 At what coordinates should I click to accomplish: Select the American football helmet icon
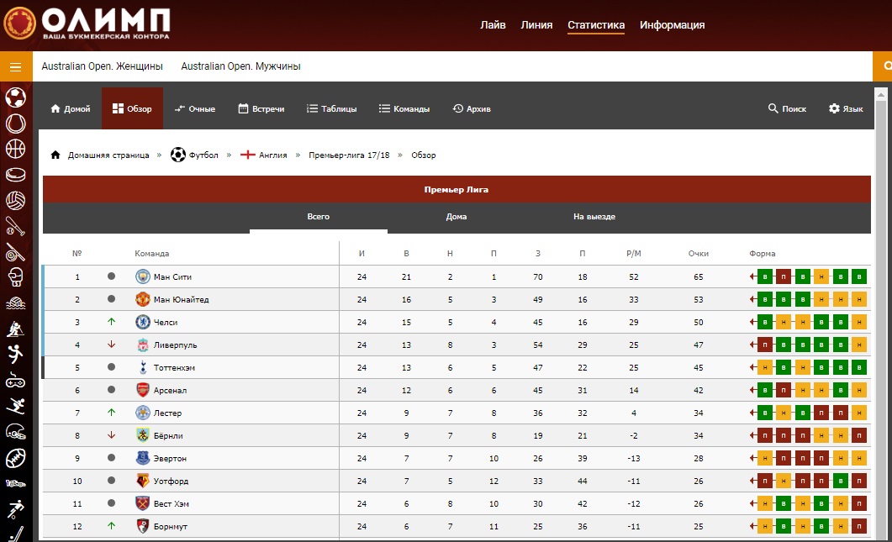pyautogui.click(x=15, y=432)
